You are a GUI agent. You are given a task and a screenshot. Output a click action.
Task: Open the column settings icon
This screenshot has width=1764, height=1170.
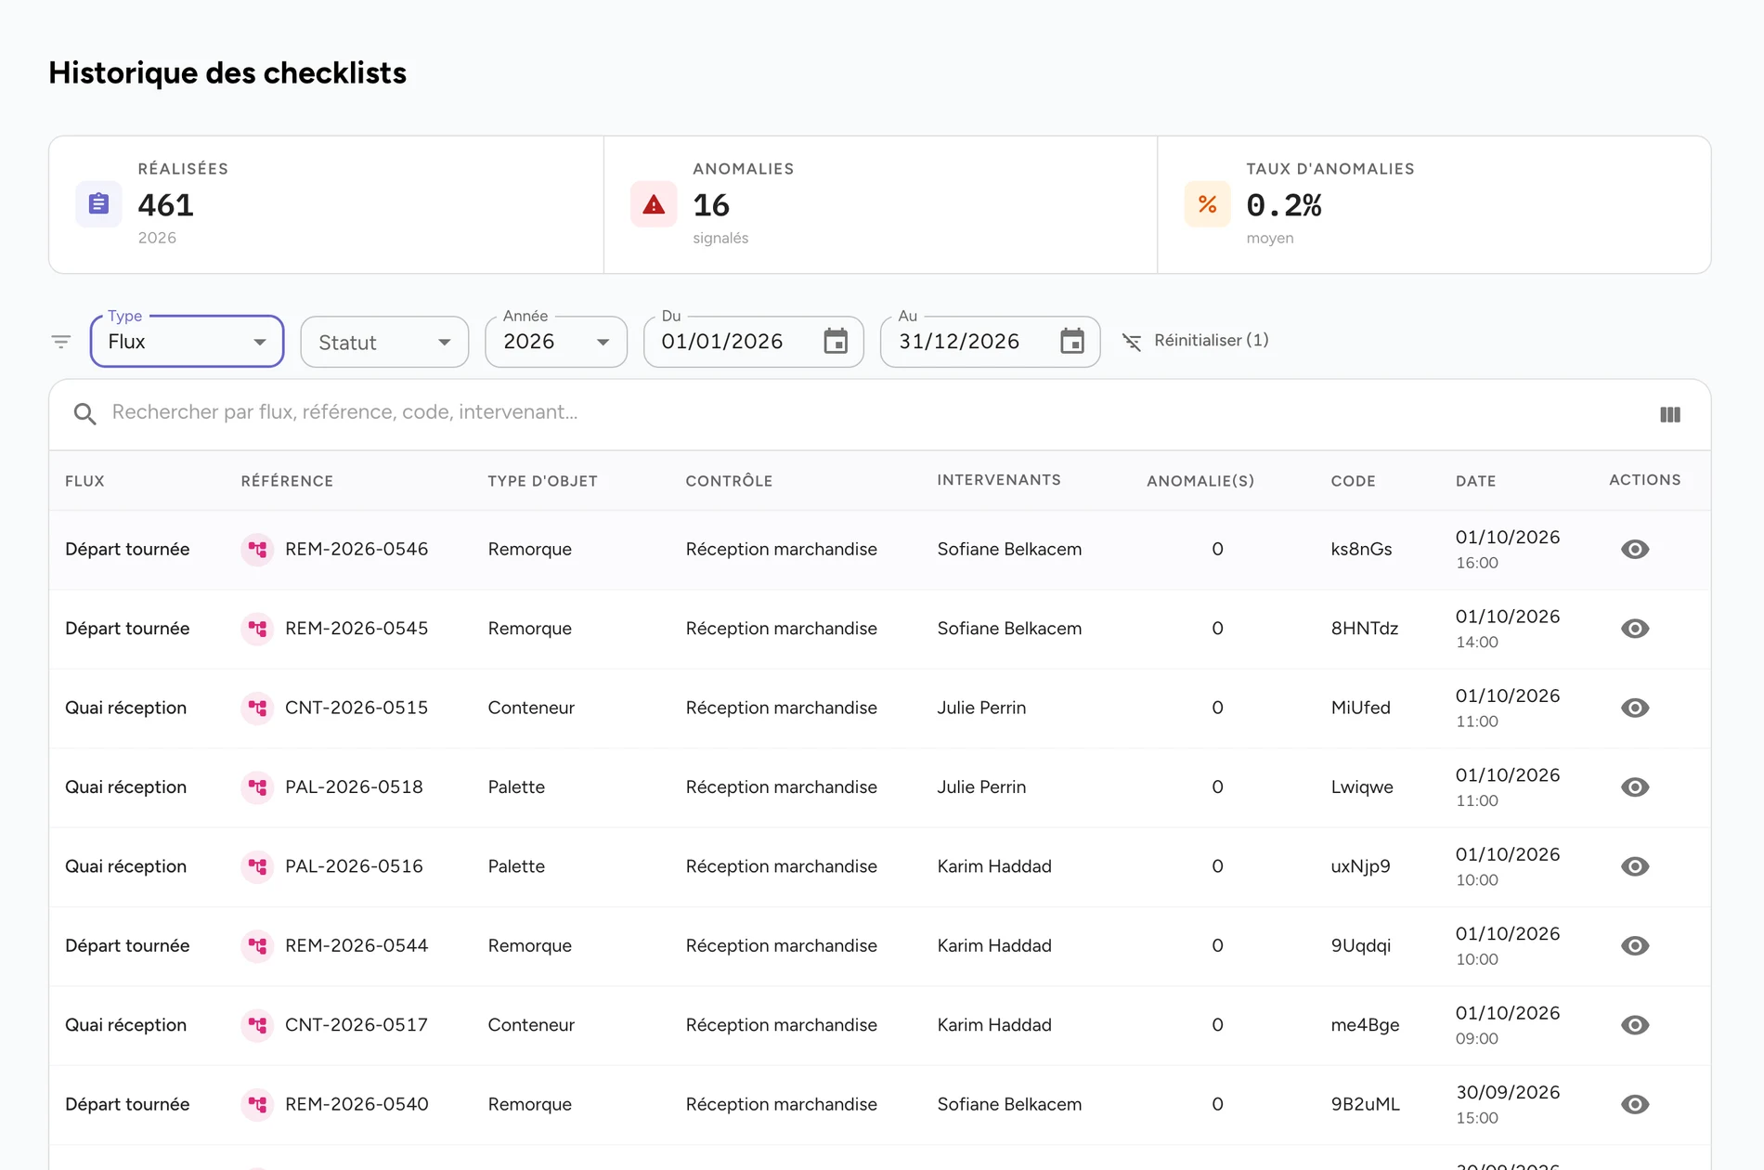pos(1670,414)
